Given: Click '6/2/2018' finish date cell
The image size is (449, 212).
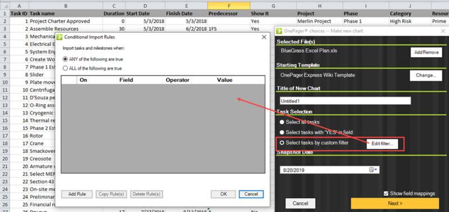Looking at the screenshot, I should tap(186, 29).
